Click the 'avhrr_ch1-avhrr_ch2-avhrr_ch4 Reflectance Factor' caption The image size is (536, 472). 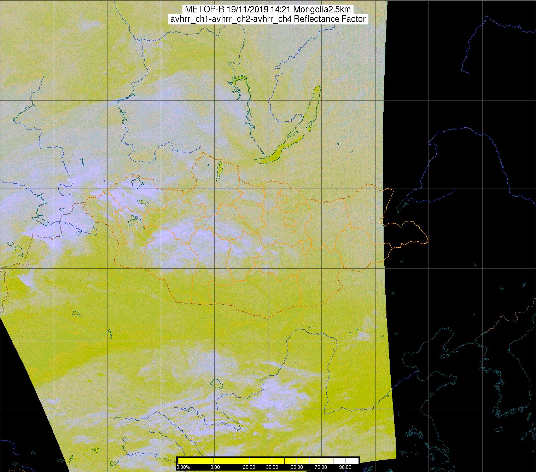(x=268, y=19)
